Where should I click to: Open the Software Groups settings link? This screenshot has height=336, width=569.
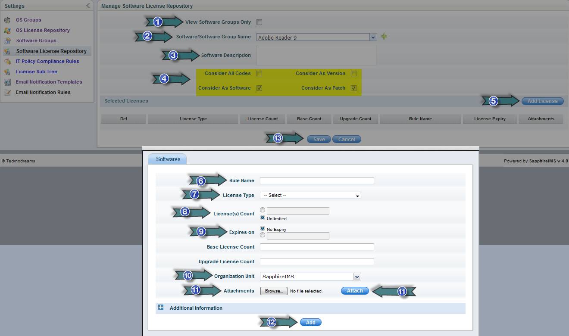click(x=36, y=40)
